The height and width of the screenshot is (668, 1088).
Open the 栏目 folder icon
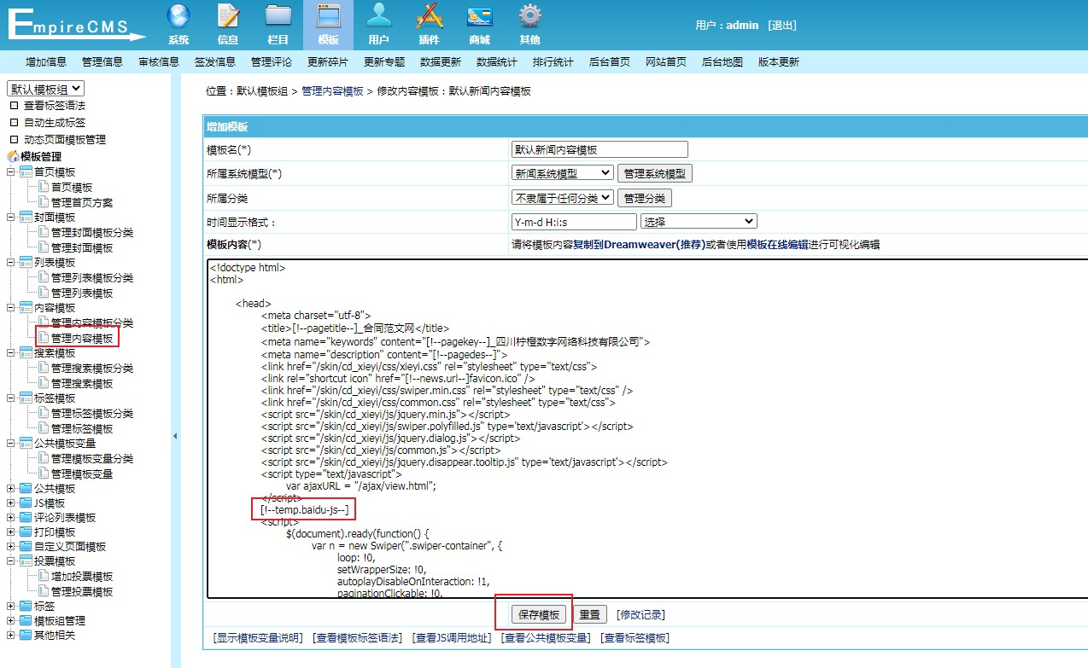coord(278,16)
